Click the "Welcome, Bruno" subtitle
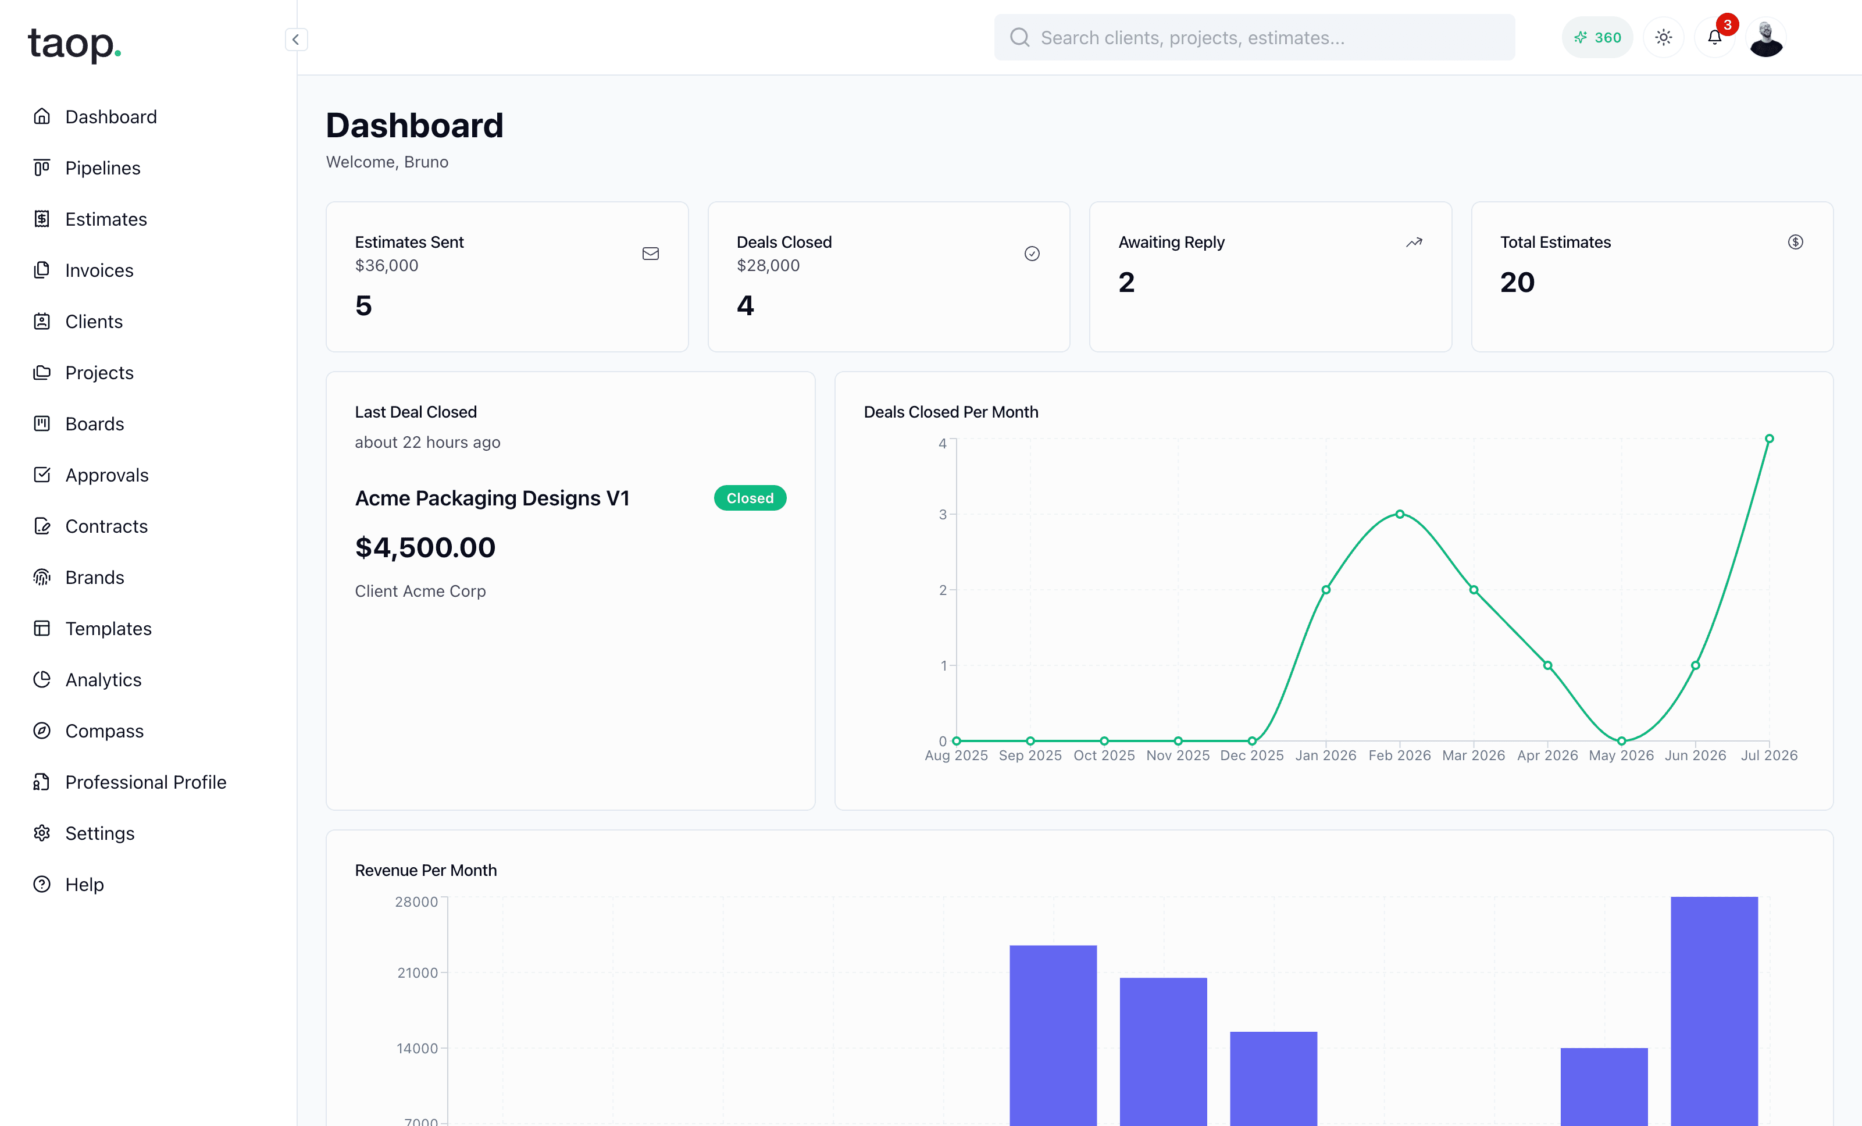Image resolution: width=1862 pixels, height=1126 pixels. (387, 162)
